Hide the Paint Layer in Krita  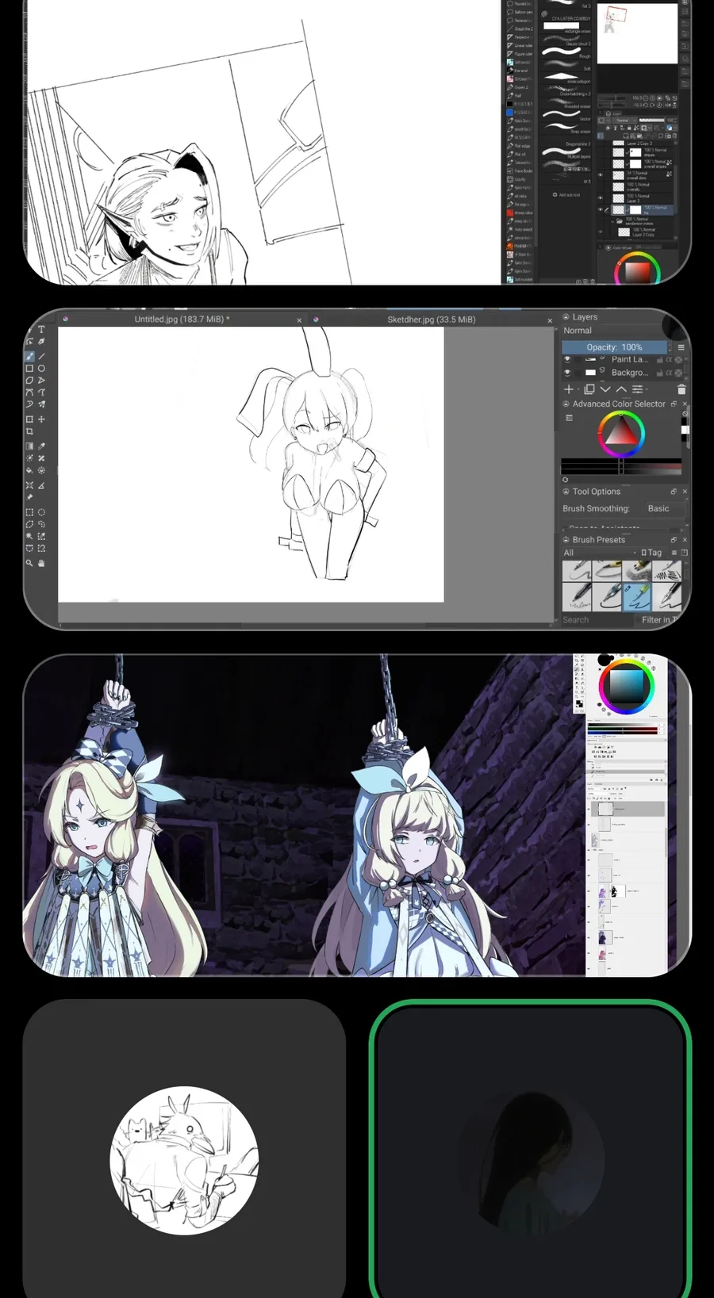click(x=567, y=359)
